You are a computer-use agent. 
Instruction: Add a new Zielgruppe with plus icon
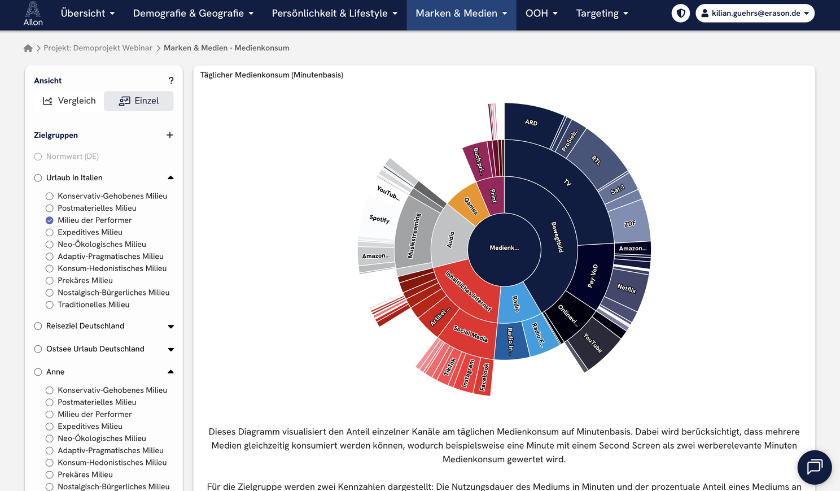[x=170, y=135]
